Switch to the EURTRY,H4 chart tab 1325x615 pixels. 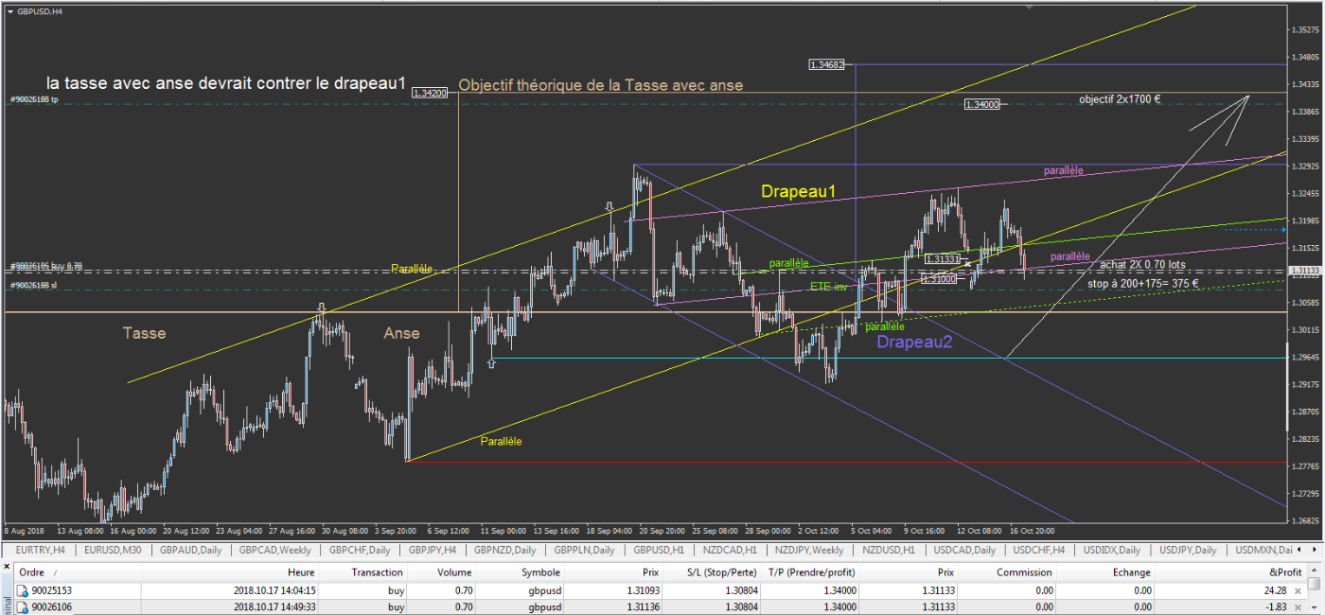(41, 550)
